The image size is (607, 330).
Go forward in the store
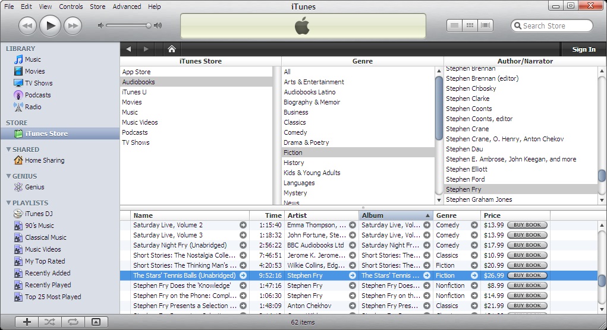(x=146, y=49)
